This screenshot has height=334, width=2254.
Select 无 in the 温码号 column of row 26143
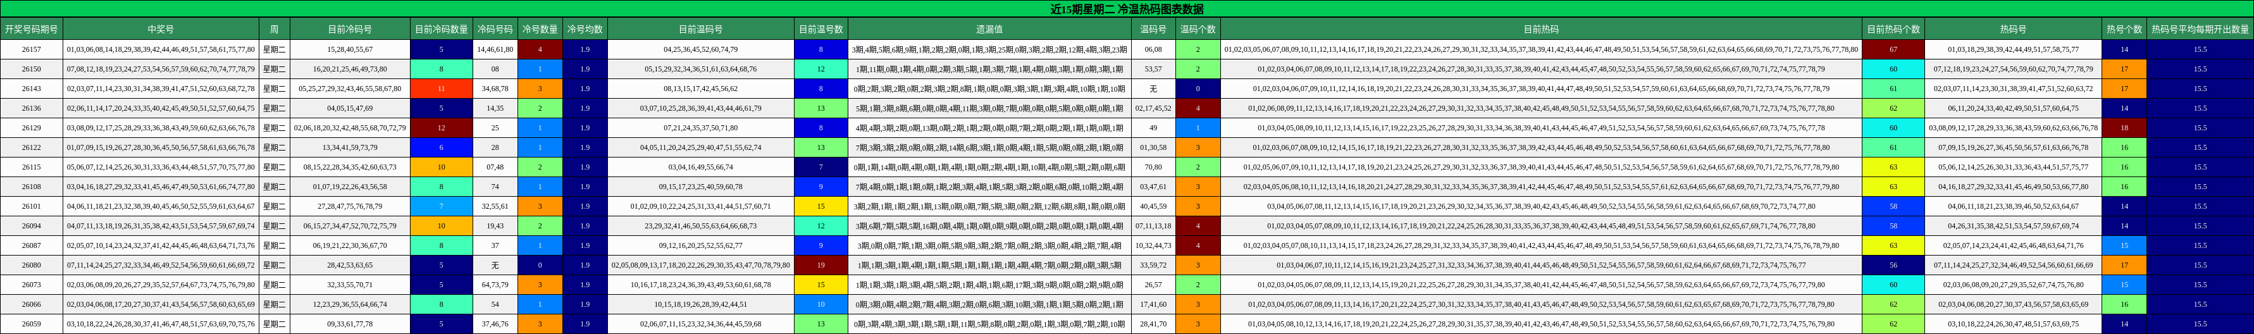pyautogui.click(x=1153, y=89)
